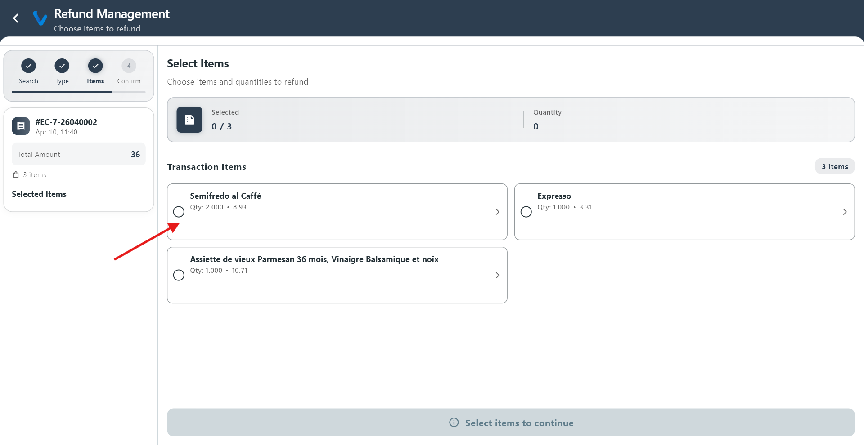This screenshot has width=864, height=445.
Task: Click the total amount value 36
Action: tap(135, 155)
